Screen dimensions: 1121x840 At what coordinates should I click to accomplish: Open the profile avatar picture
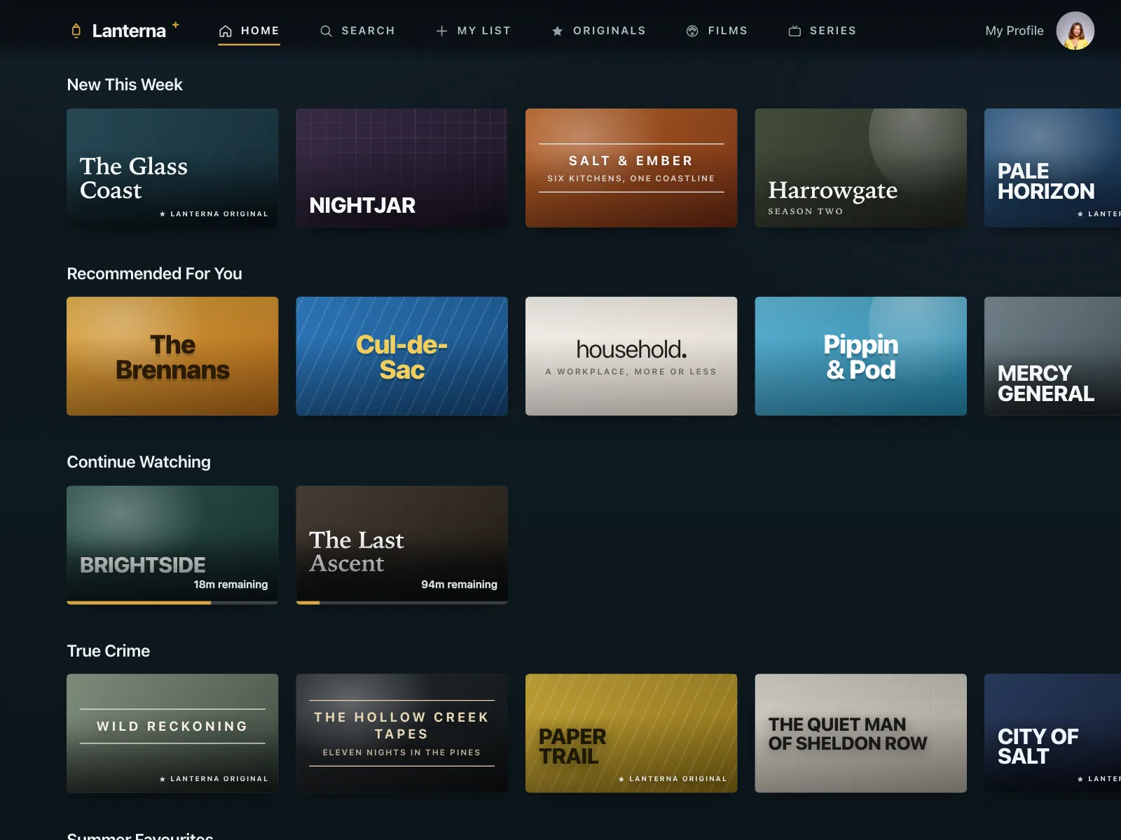point(1075,31)
